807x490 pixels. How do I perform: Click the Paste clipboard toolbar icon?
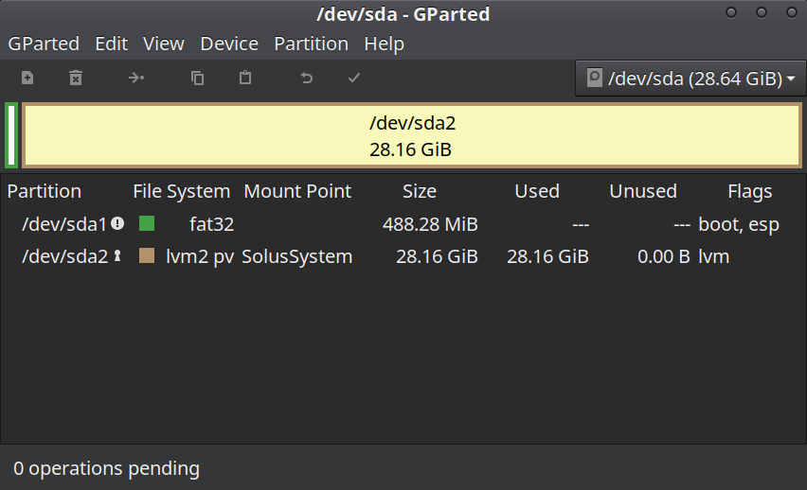click(x=245, y=78)
